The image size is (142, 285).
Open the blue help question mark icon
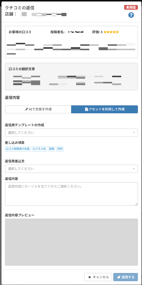[x=131, y=15]
